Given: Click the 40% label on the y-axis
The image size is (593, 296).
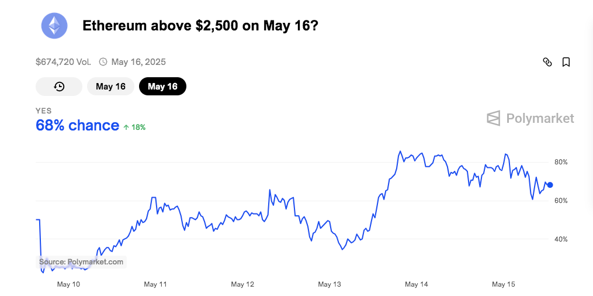Looking at the screenshot, I should [x=561, y=239].
